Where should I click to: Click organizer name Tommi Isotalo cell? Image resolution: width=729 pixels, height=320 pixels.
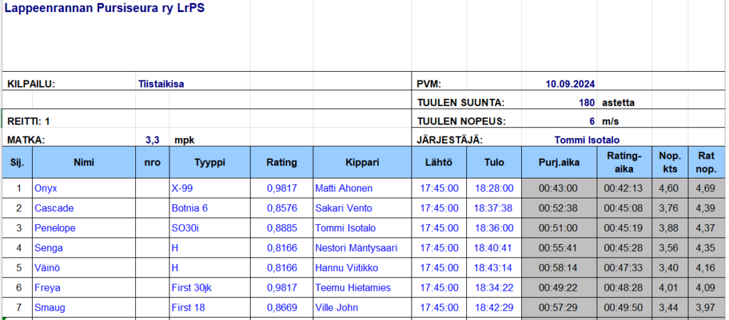(591, 140)
